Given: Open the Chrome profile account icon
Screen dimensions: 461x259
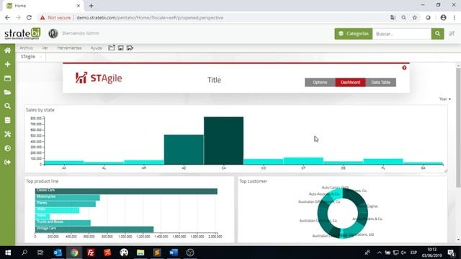Looking at the screenshot, I should click(x=444, y=17).
